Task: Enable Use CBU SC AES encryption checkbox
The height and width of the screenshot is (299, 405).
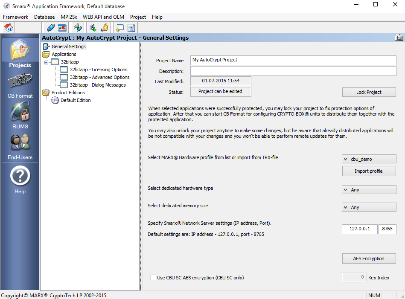Action: click(154, 278)
